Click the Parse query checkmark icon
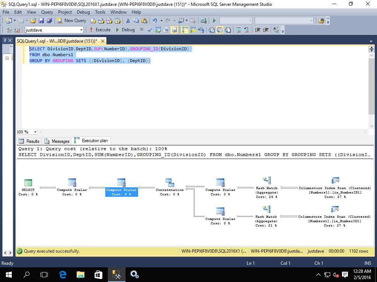Screen dimensions: 377x282 point(150,30)
